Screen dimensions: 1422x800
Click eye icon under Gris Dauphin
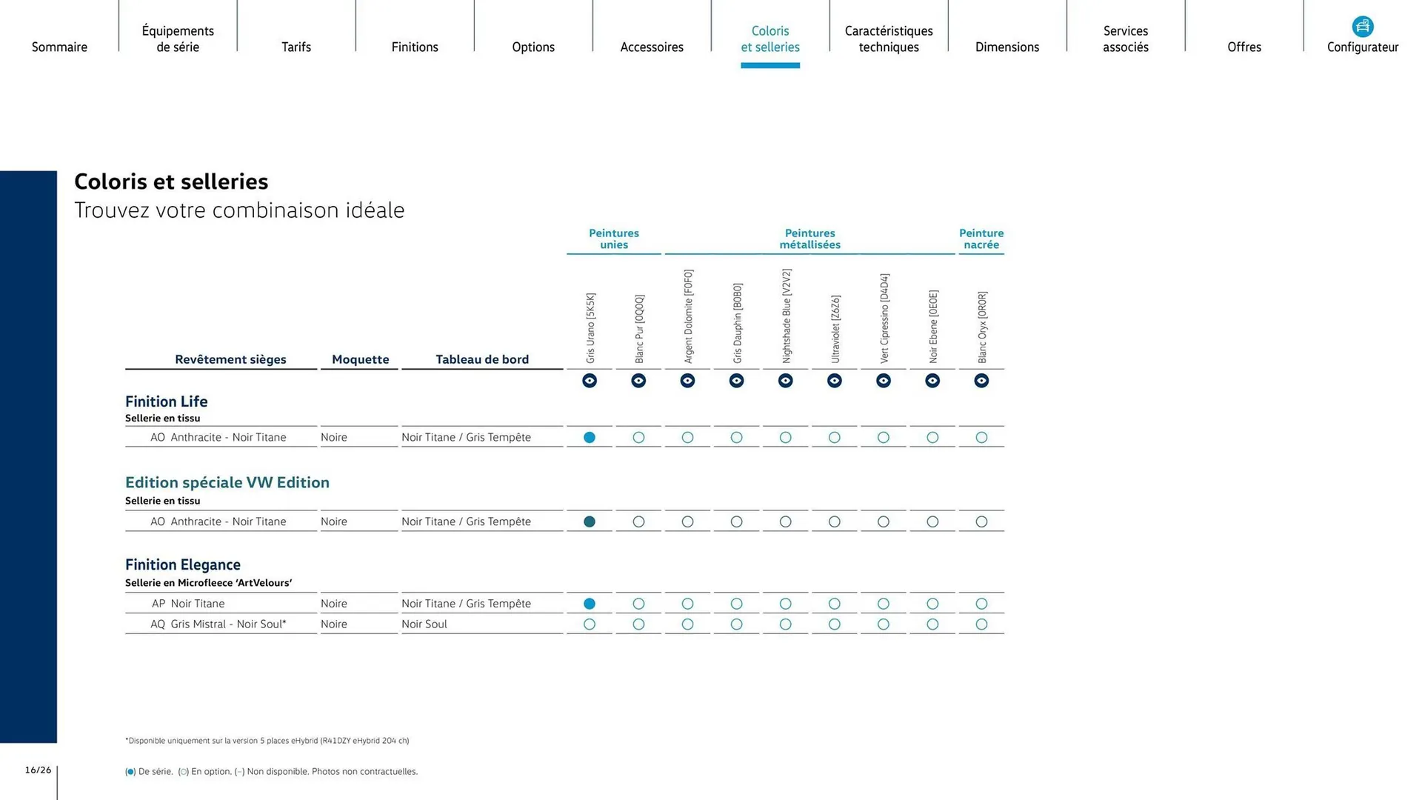[736, 381]
